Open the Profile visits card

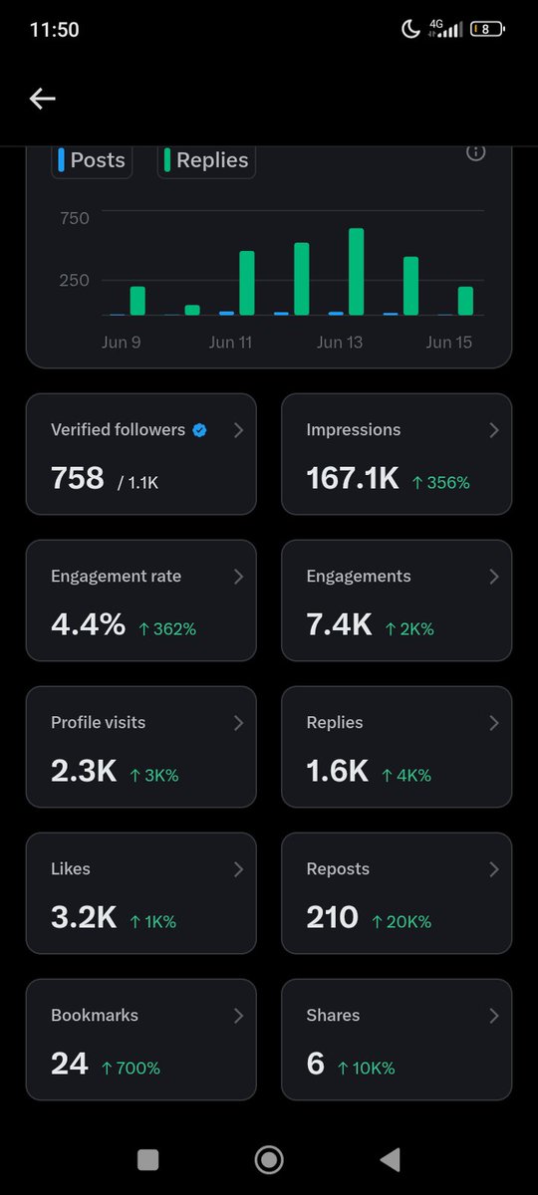point(141,747)
